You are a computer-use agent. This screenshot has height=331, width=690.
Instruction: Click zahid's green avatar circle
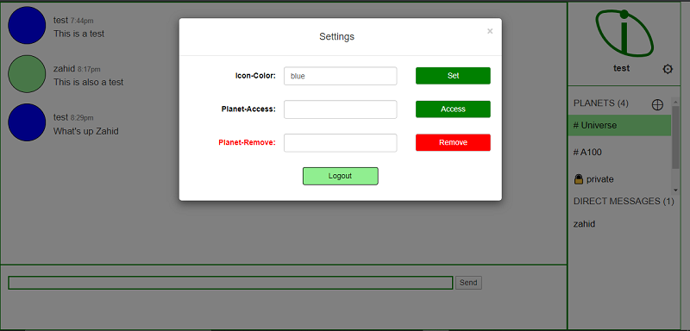pyautogui.click(x=27, y=74)
